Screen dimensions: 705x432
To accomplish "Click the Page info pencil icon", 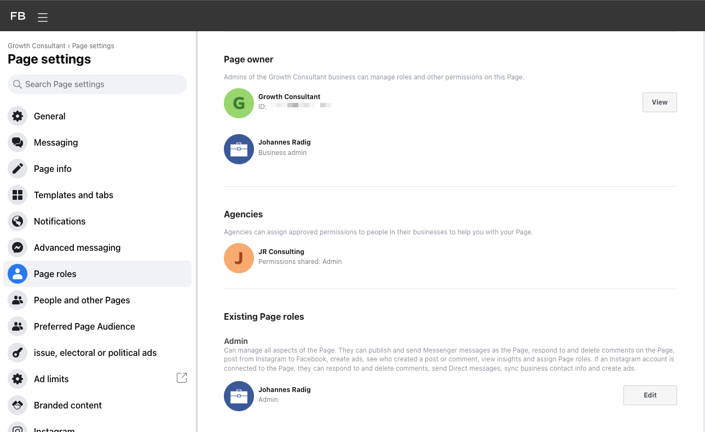I will (x=17, y=169).
